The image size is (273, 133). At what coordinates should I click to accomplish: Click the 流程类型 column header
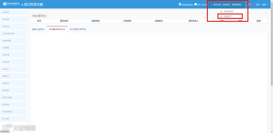pos(96,21)
